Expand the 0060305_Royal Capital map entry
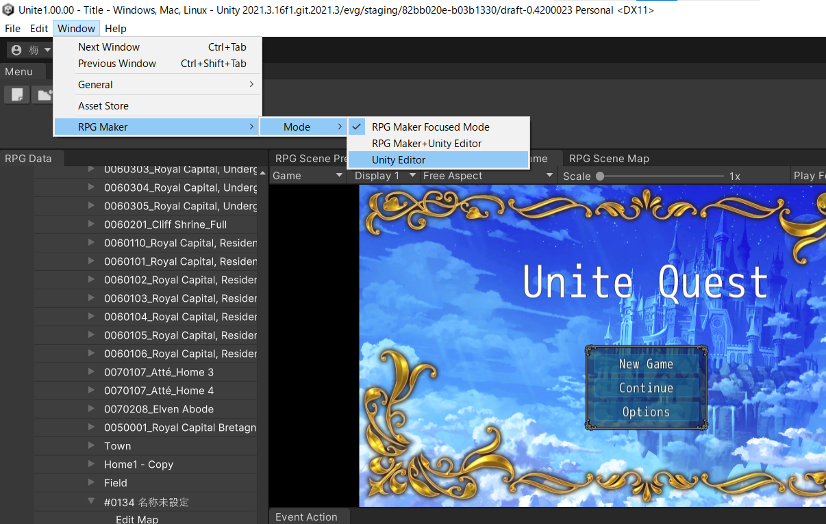826x524 pixels. (91, 206)
